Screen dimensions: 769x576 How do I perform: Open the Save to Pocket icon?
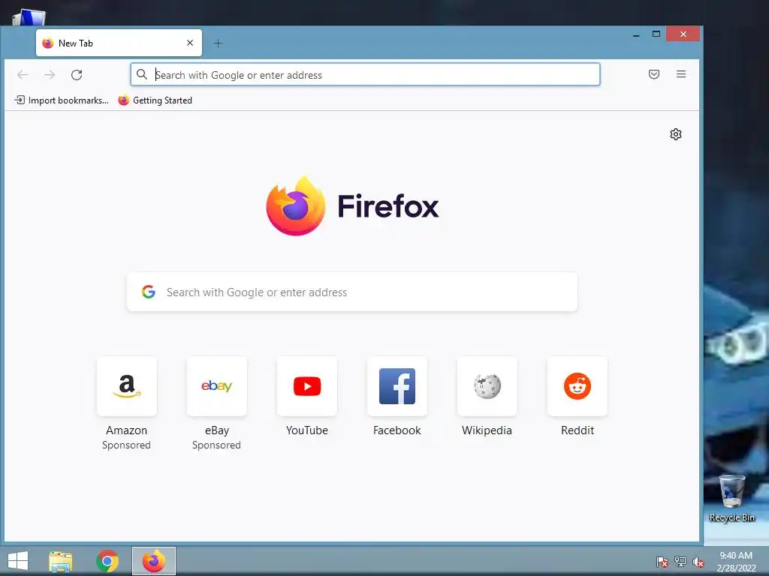coord(654,74)
